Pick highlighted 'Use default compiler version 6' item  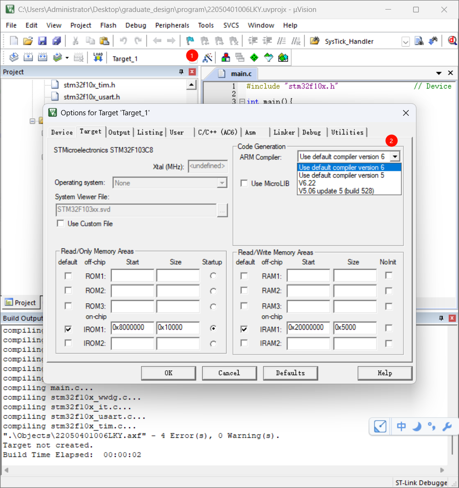349,167
